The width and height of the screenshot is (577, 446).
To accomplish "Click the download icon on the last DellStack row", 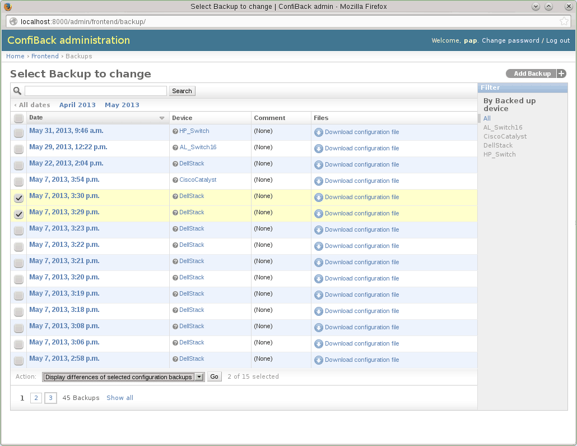I will (318, 360).
